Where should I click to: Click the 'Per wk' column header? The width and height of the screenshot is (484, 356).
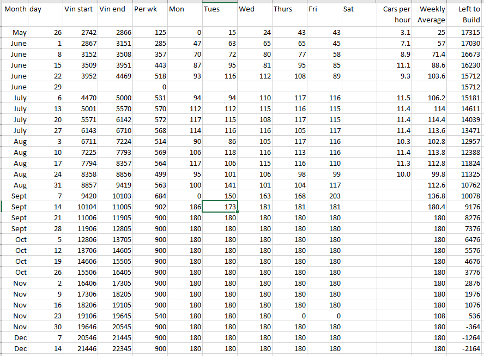pyautogui.click(x=150, y=9)
